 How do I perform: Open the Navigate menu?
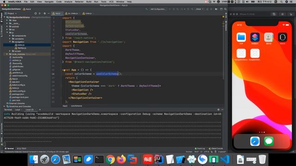(x=49, y=2)
